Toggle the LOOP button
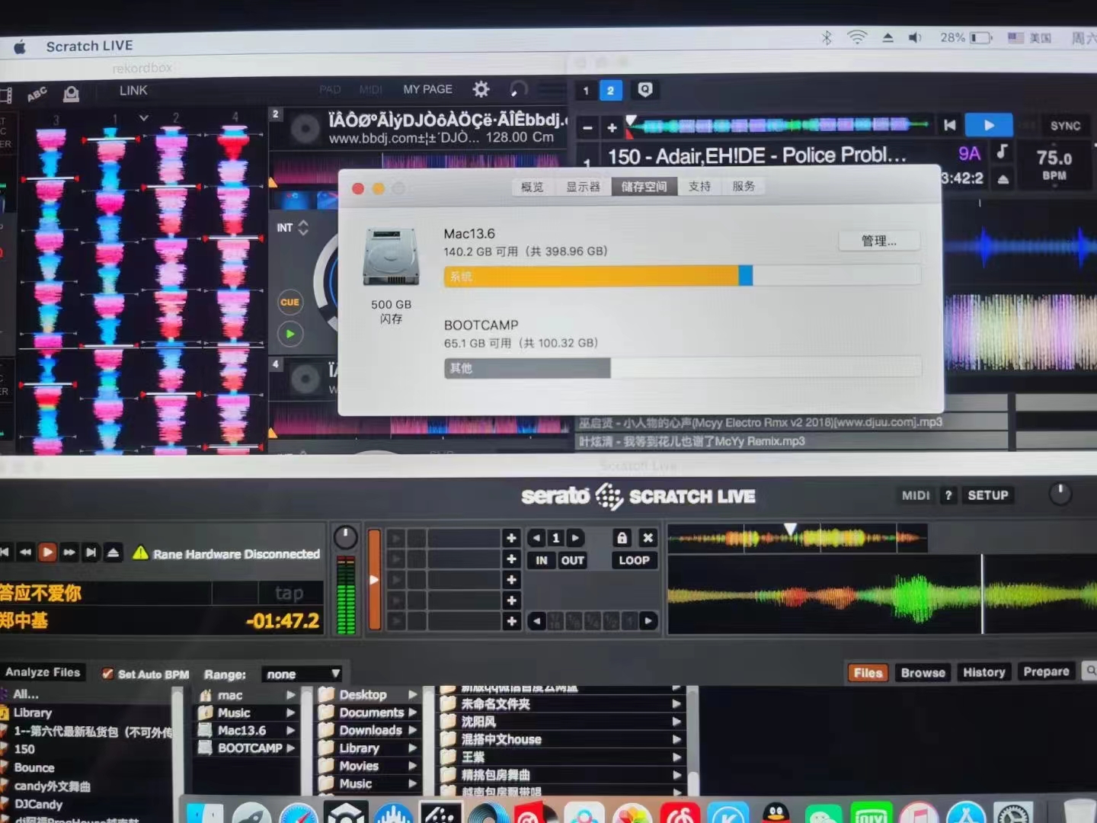 [634, 560]
